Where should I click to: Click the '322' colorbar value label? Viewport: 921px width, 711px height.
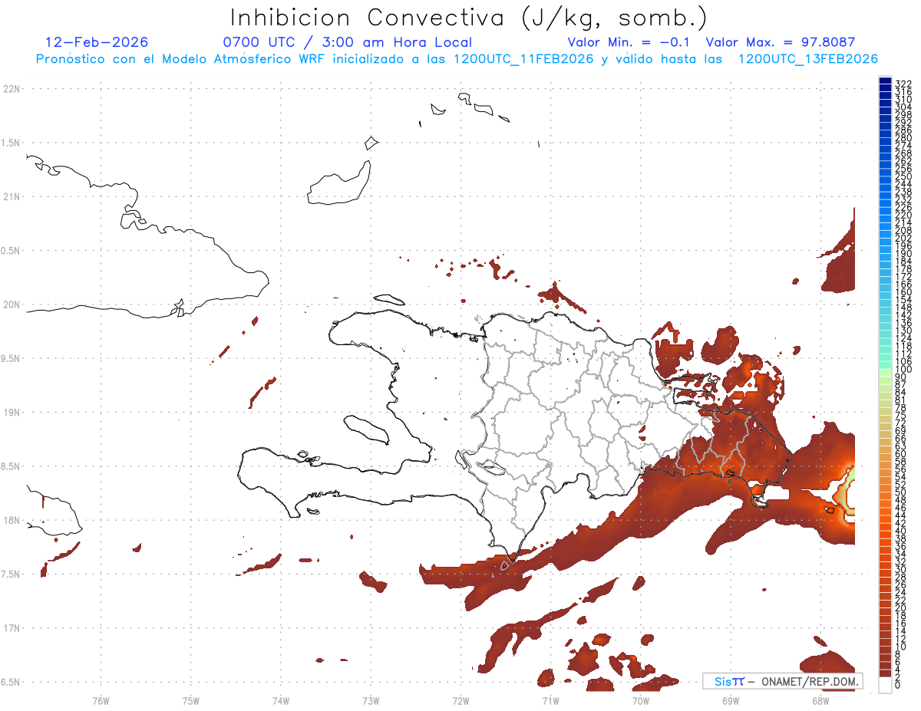(903, 84)
